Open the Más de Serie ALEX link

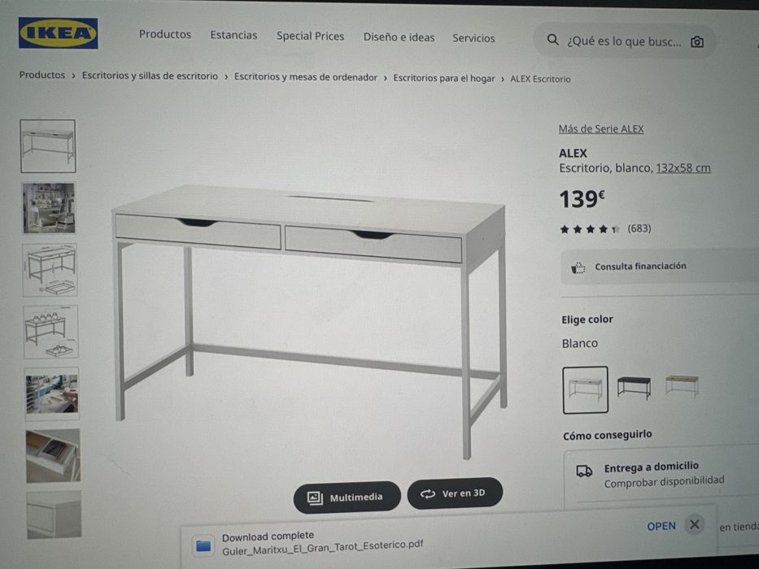(x=601, y=129)
